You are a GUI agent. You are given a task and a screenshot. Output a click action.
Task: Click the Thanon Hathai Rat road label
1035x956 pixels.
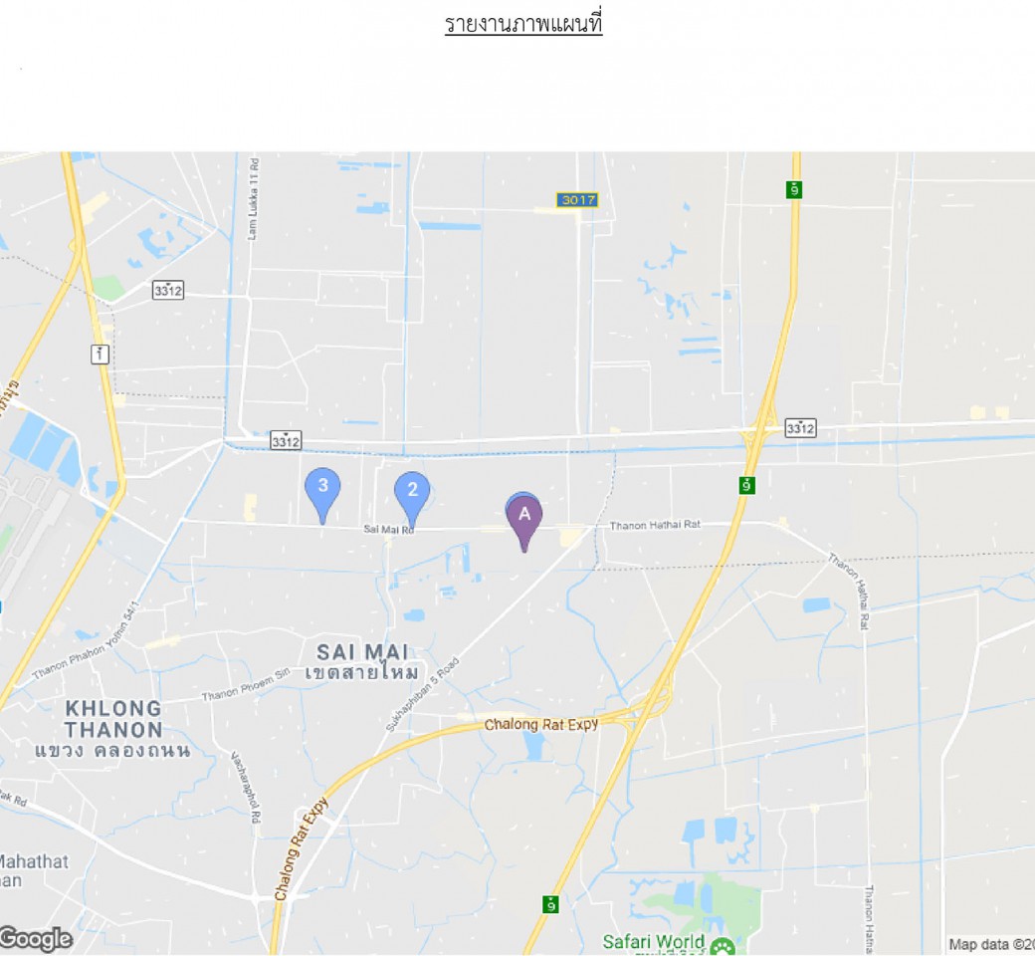click(655, 525)
